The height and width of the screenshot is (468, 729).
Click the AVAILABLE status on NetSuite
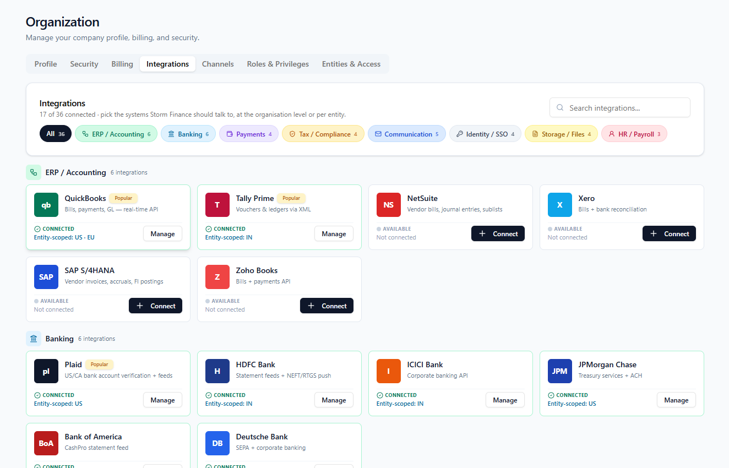click(393, 228)
